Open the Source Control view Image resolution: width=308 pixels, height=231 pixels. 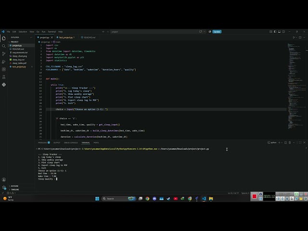4,54
